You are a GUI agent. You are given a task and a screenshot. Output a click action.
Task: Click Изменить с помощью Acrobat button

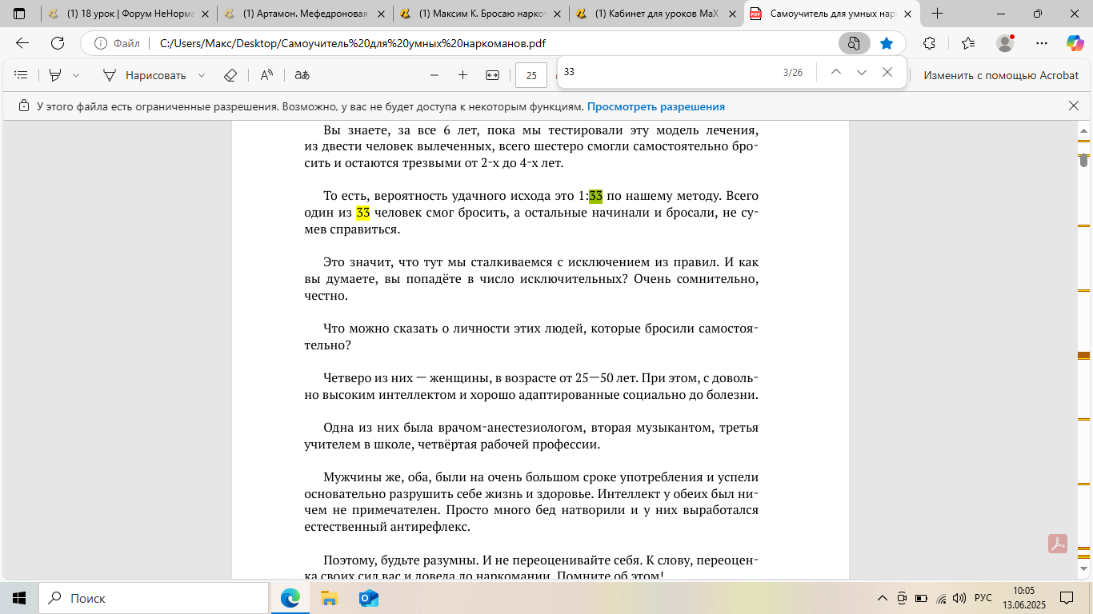tap(1001, 75)
